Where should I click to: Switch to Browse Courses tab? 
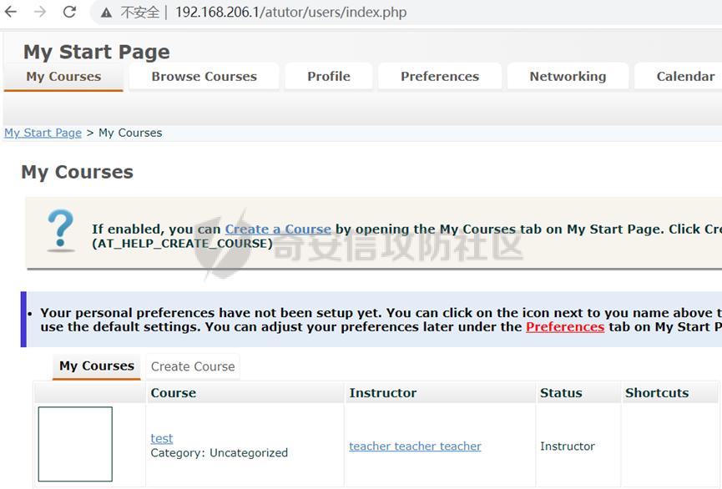204,77
